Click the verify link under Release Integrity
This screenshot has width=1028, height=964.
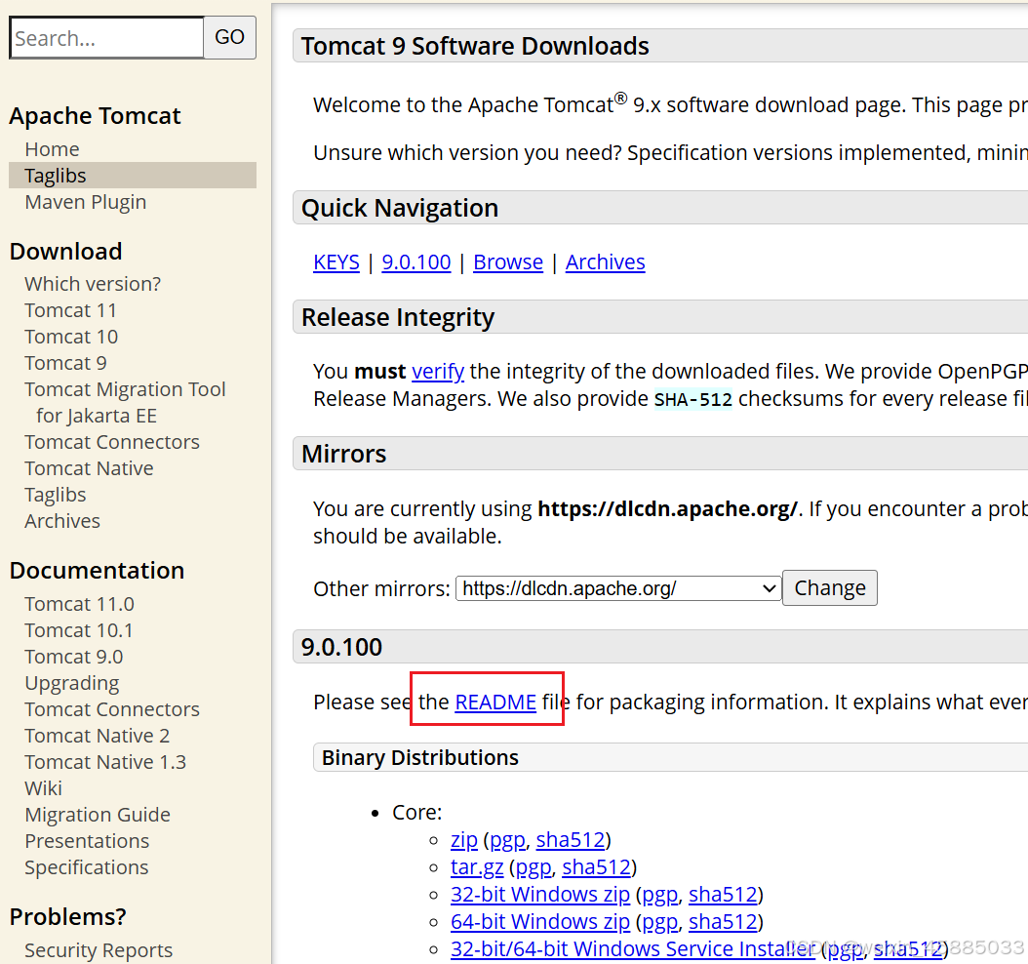[x=437, y=371]
